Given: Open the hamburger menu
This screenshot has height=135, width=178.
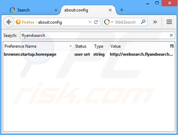Looking at the screenshot, I should coord(169,22).
